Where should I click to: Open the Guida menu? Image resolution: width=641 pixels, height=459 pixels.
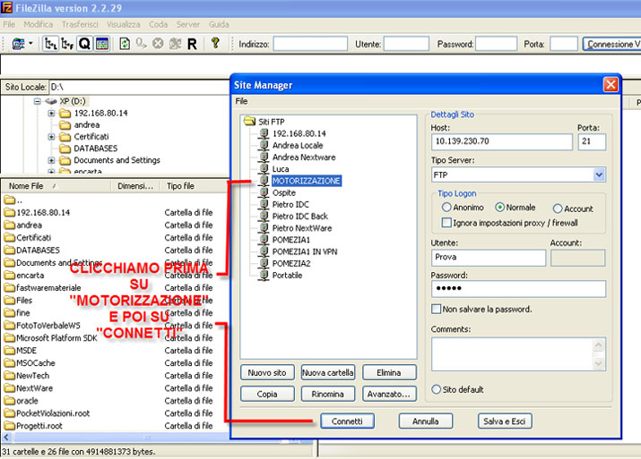point(219,24)
